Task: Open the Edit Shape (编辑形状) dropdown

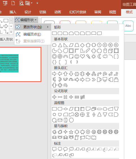Action: 26,20
